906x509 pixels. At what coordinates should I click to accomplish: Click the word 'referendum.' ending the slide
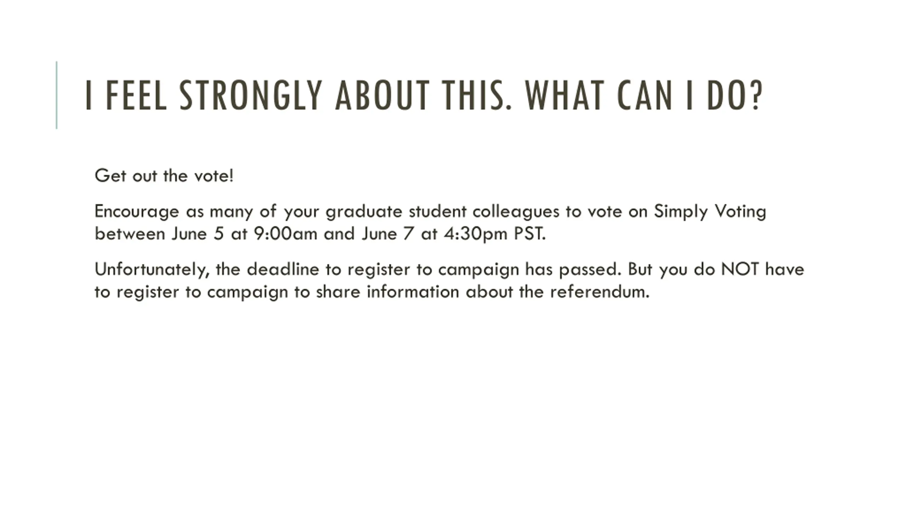point(600,292)
